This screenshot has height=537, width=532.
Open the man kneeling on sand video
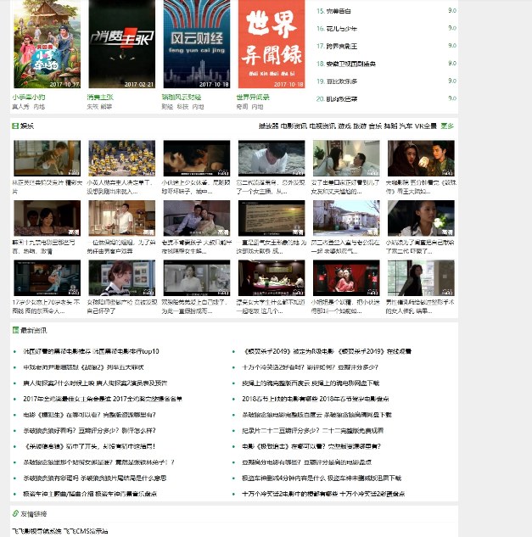pos(272,159)
